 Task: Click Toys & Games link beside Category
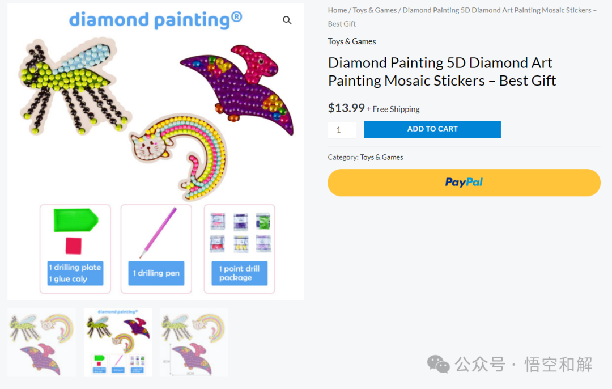pos(381,157)
